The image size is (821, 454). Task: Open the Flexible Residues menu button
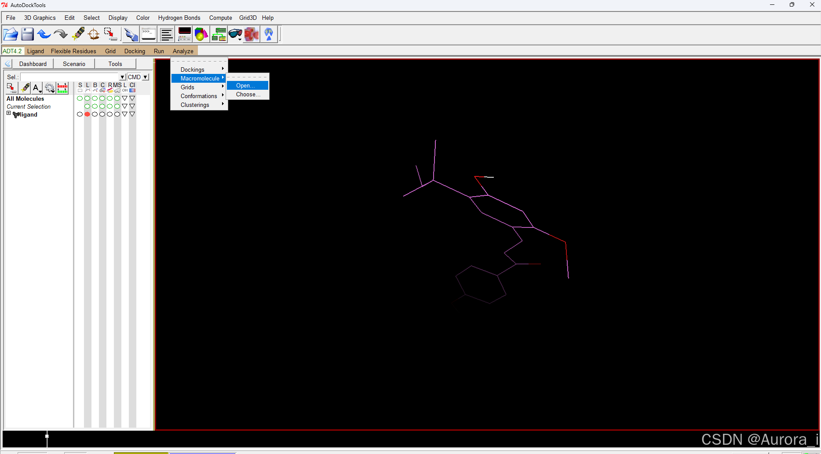73,51
